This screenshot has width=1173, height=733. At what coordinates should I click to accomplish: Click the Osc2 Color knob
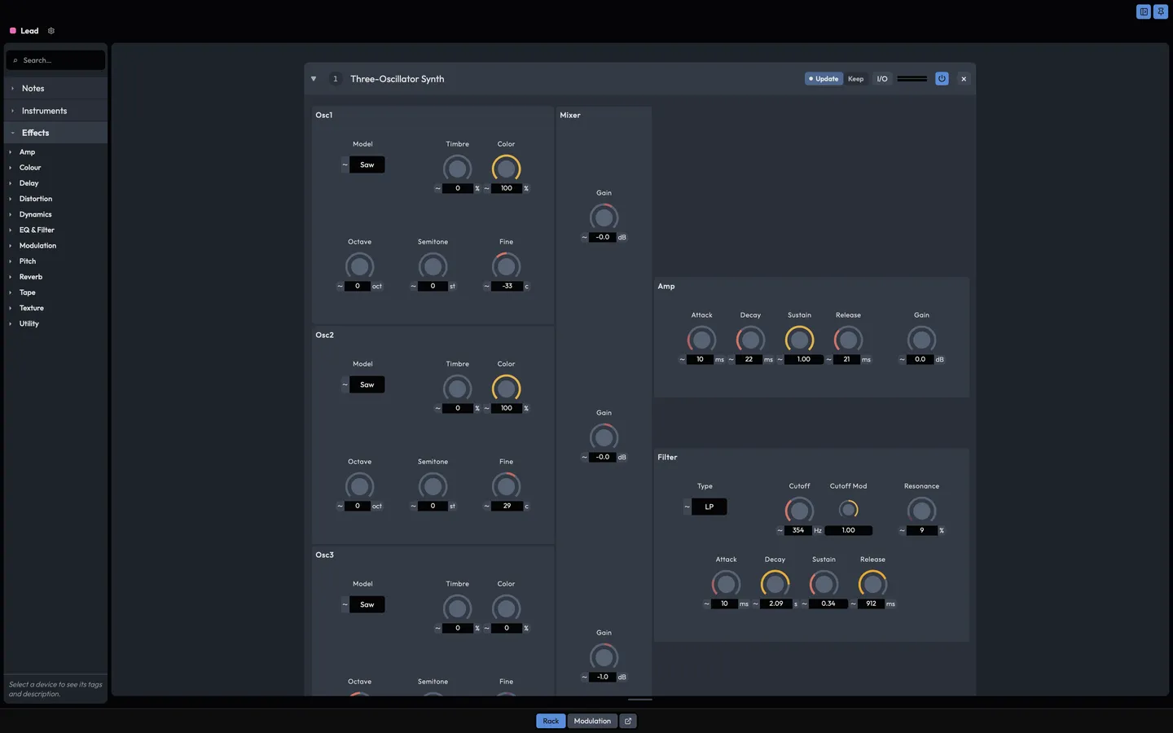(x=506, y=388)
